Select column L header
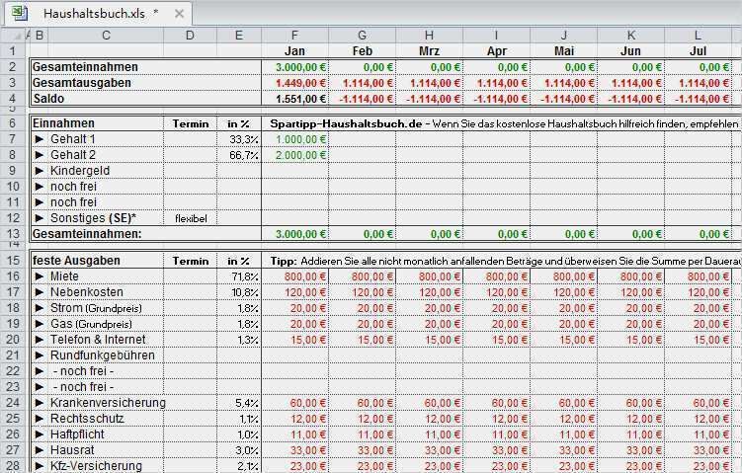The width and height of the screenshot is (742, 473). pos(698,35)
